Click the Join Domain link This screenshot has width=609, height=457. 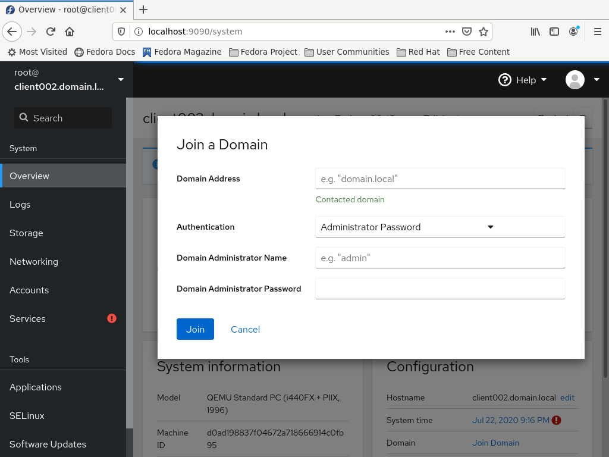click(495, 443)
